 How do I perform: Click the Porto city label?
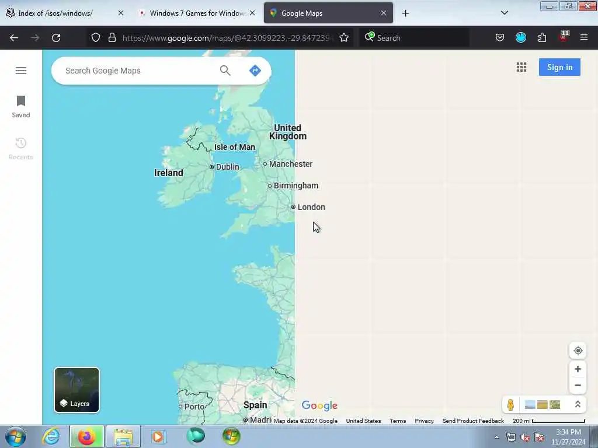[x=194, y=407]
